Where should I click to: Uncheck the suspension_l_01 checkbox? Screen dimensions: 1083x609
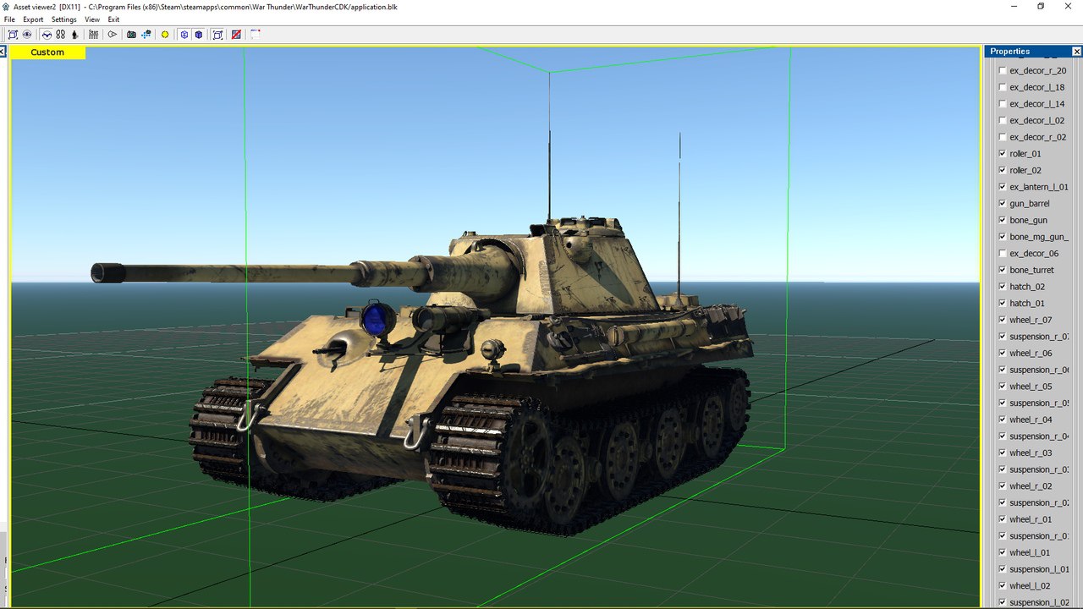(1003, 570)
